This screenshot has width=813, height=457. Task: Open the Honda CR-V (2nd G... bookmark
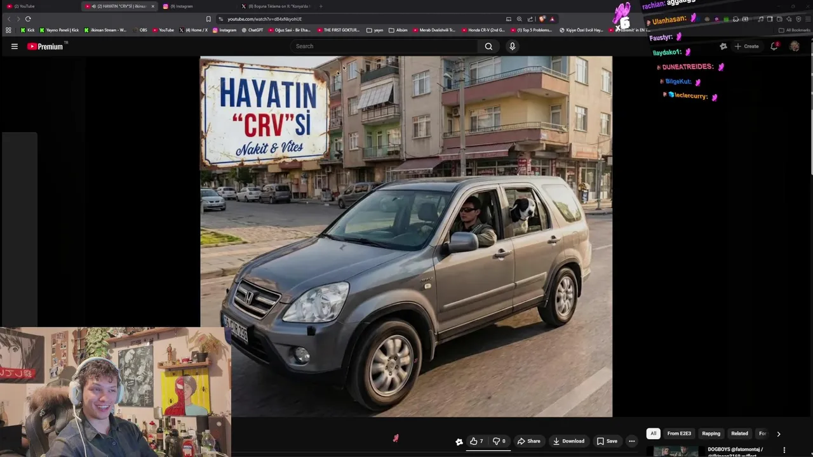click(483, 30)
